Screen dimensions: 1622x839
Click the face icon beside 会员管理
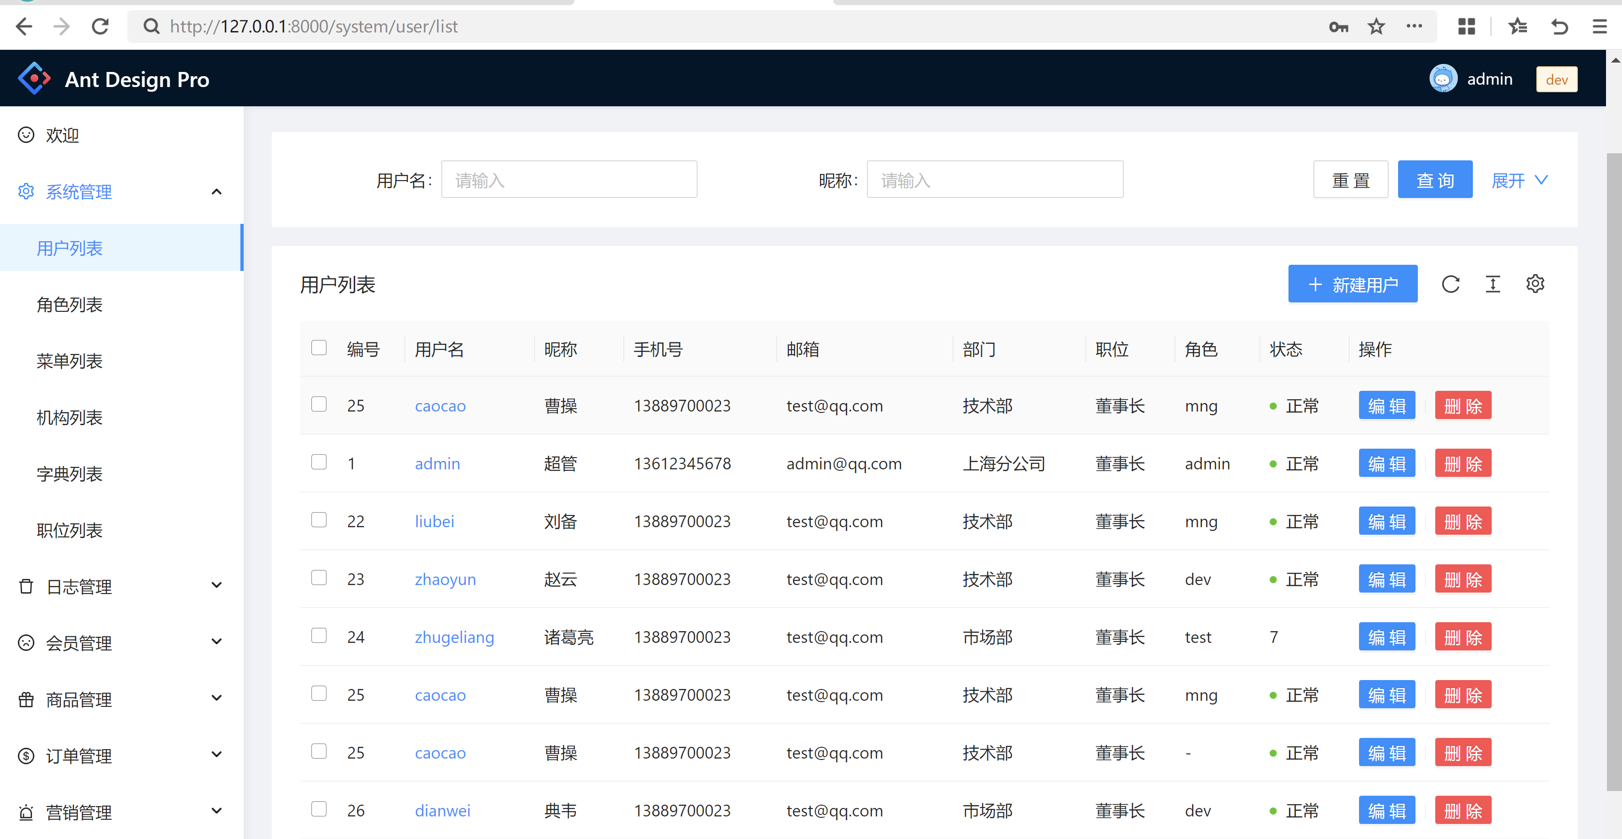coord(26,642)
